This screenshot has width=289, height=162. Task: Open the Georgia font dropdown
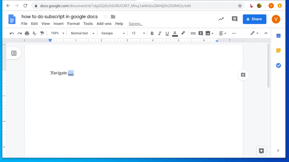(x=113, y=33)
